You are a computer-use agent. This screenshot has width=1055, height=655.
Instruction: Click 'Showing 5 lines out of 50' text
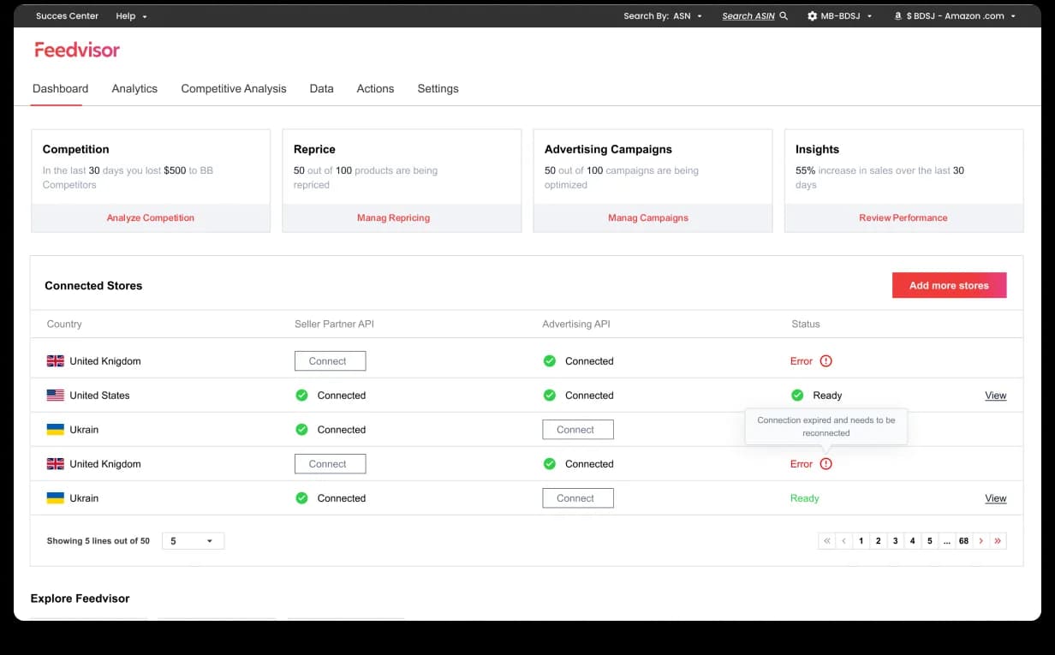point(98,541)
